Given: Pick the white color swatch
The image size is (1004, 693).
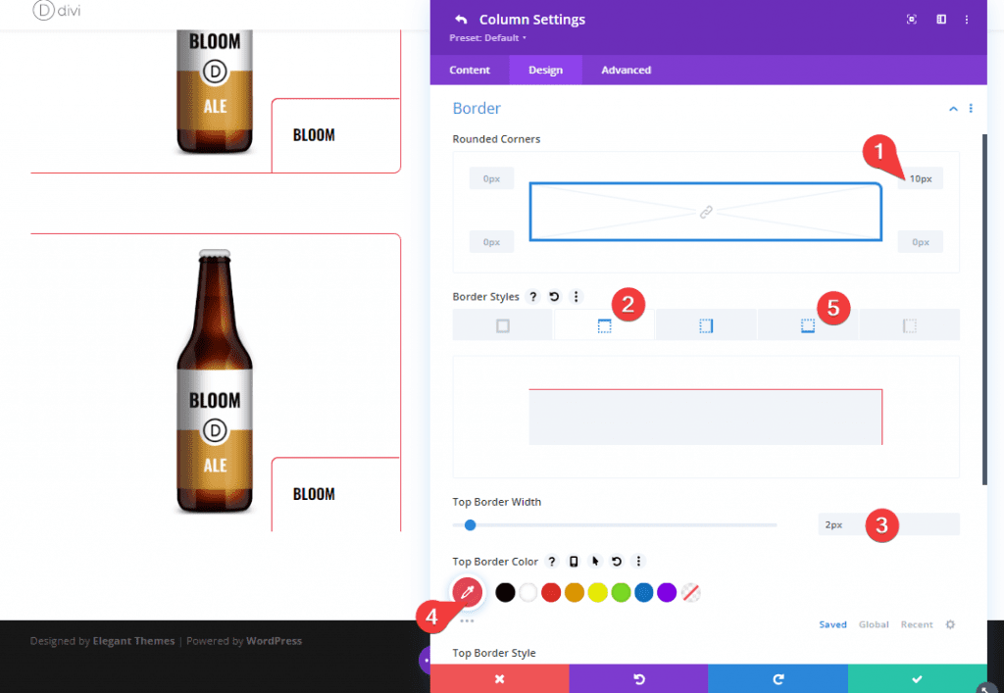Looking at the screenshot, I should pyautogui.click(x=528, y=593).
